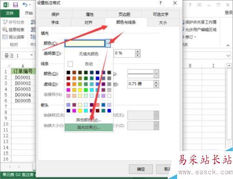Open Excel ribbon display options icon
The image size is (233, 179).
[199, 5]
